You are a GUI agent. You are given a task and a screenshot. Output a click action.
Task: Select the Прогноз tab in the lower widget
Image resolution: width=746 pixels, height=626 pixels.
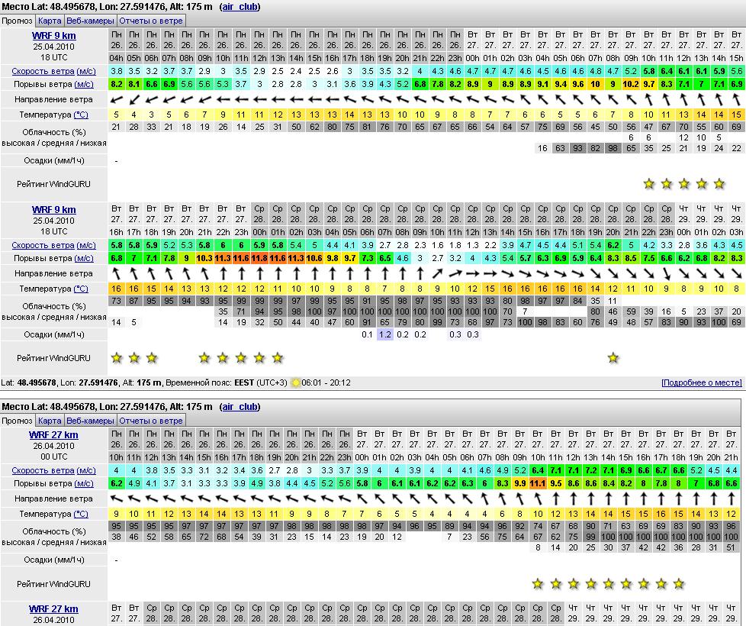coord(17,421)
